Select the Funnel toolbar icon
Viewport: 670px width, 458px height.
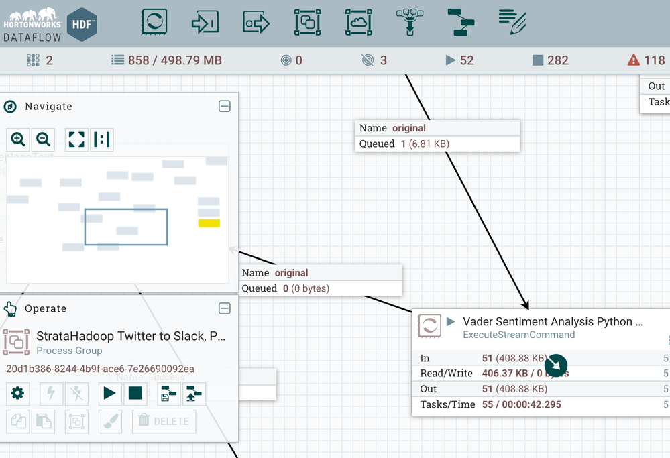410,21
